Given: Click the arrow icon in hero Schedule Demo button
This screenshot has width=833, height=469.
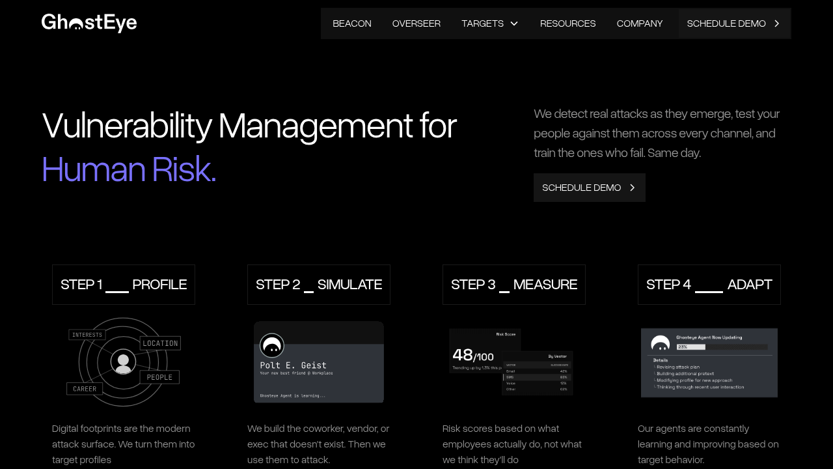Looking at the screenshot, I should (632, 188).
